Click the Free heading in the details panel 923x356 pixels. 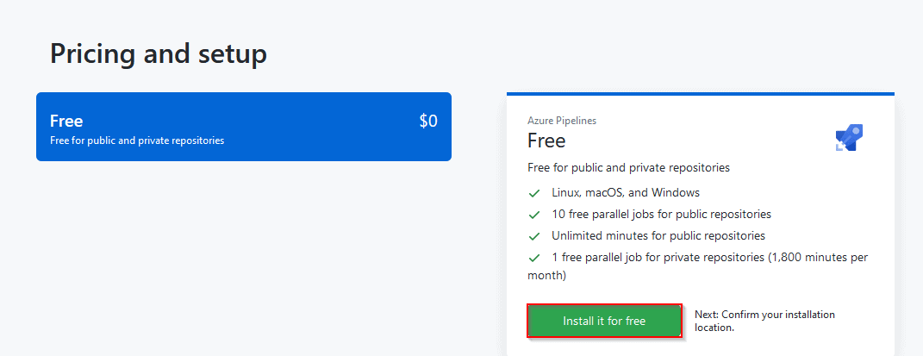point(546,140)
